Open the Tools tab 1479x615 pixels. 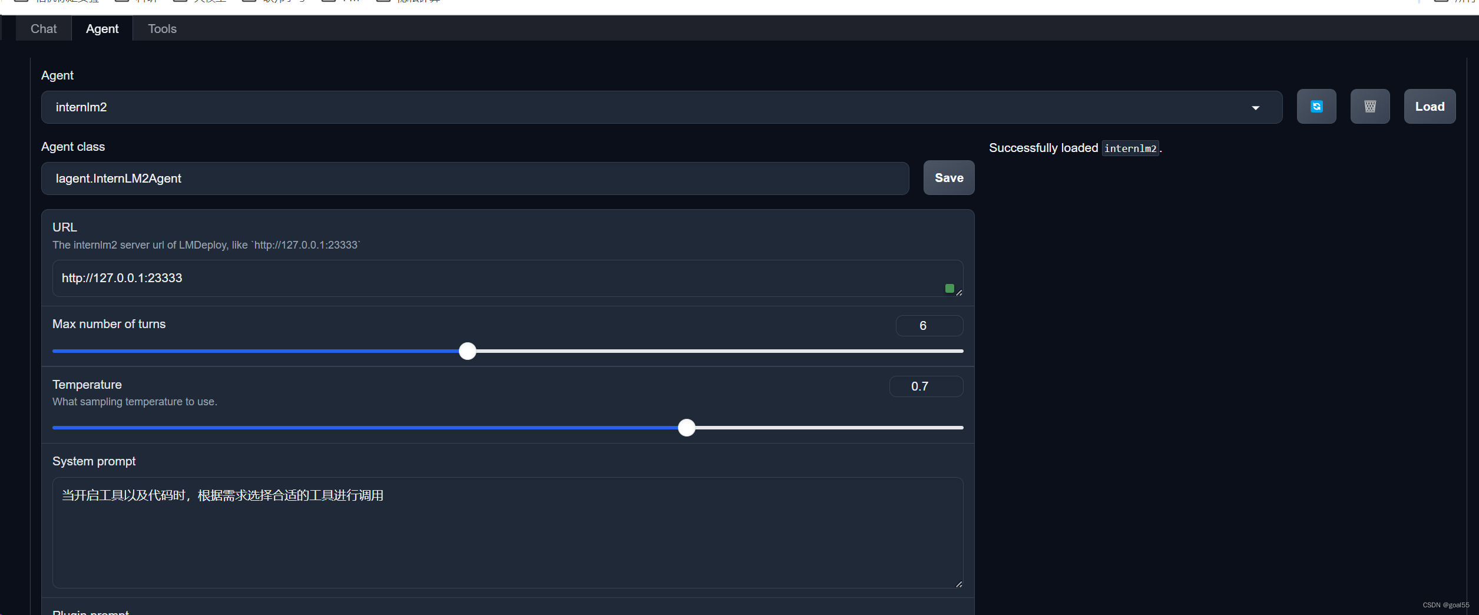pyautogui.click(x=162, y=29)
